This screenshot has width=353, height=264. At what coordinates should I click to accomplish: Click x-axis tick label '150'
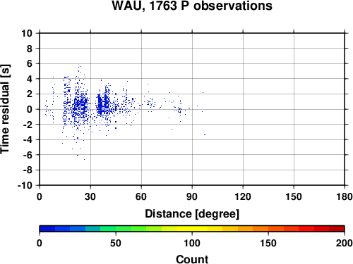[294, 196]
